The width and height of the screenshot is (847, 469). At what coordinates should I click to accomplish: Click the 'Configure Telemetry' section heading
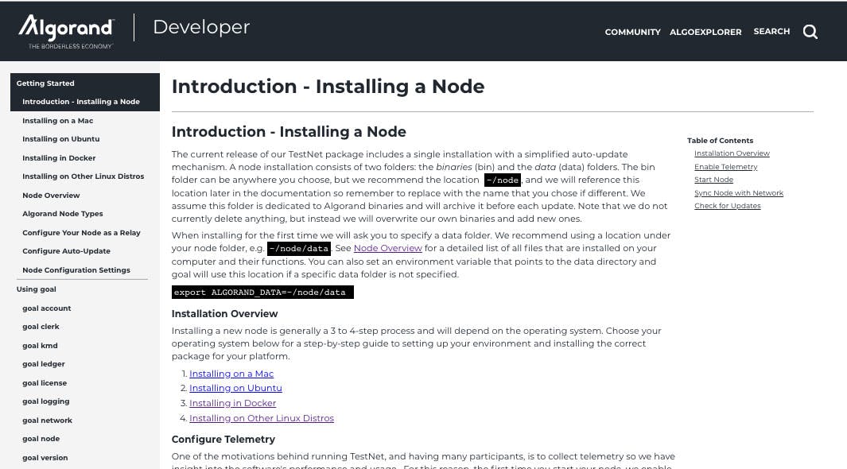(223, 439)
